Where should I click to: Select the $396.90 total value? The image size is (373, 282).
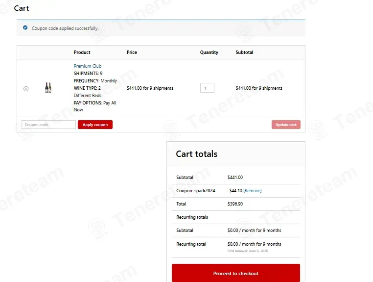click(x=235, y=204)
